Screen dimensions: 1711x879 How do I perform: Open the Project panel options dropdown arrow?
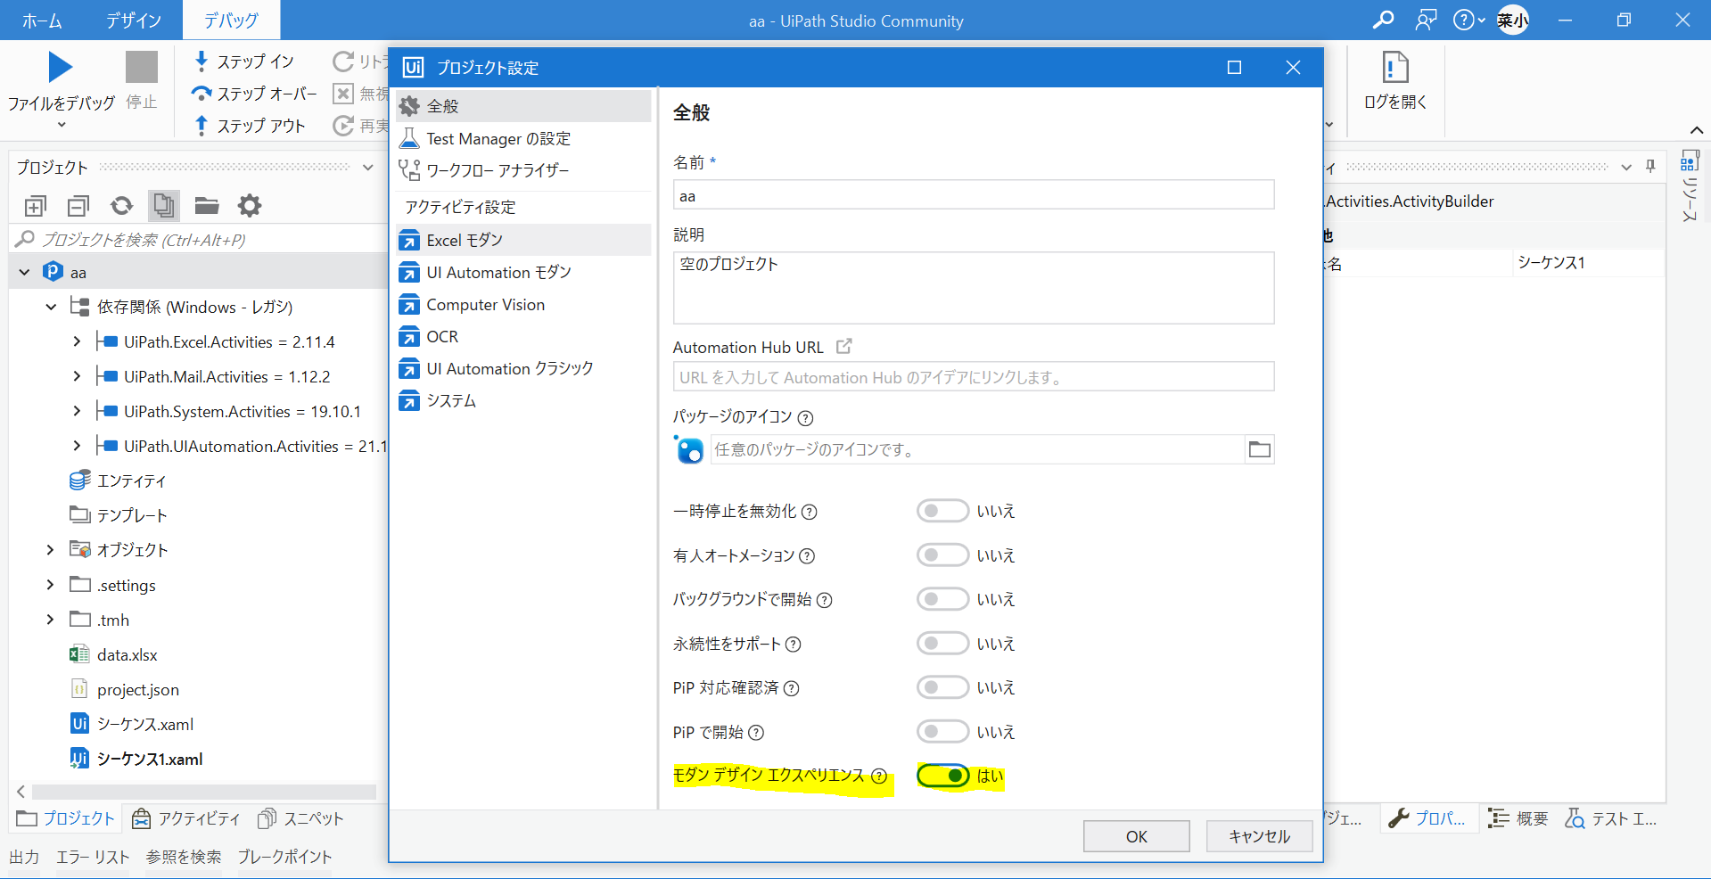coord(367,168)
